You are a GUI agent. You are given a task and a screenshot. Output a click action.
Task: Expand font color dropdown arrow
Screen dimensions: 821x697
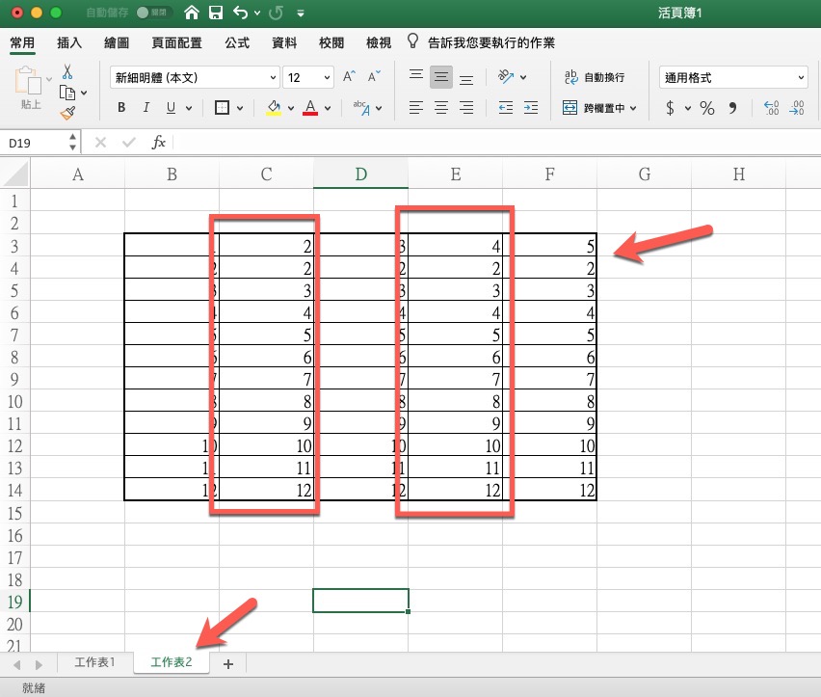coord(328,108)
